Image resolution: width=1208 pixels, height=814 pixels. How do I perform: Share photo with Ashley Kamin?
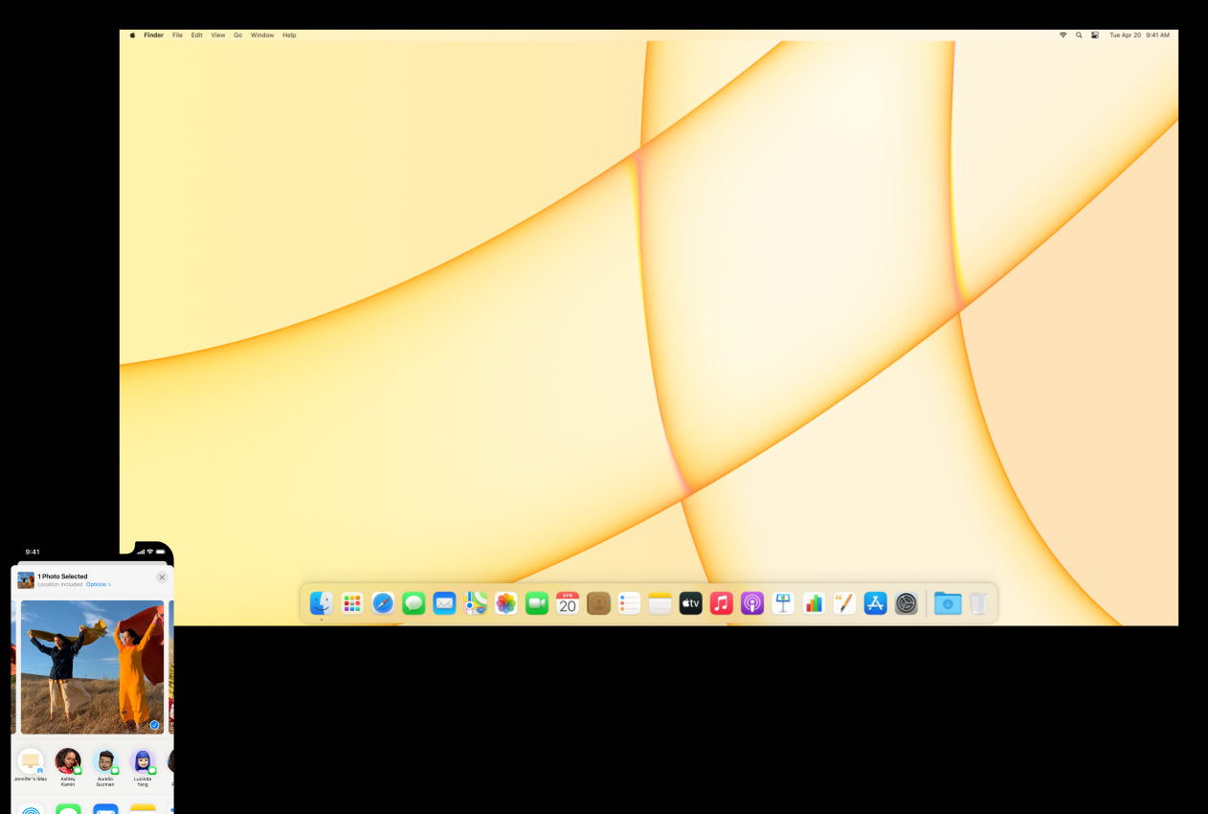pos(68,762)
